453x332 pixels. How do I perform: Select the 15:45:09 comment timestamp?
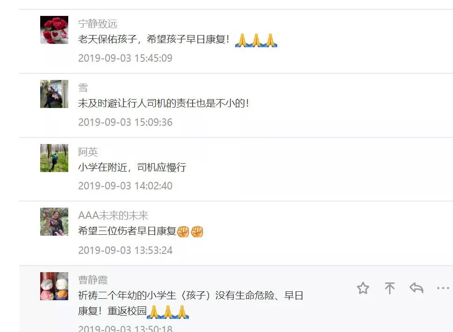coord(125,58)
